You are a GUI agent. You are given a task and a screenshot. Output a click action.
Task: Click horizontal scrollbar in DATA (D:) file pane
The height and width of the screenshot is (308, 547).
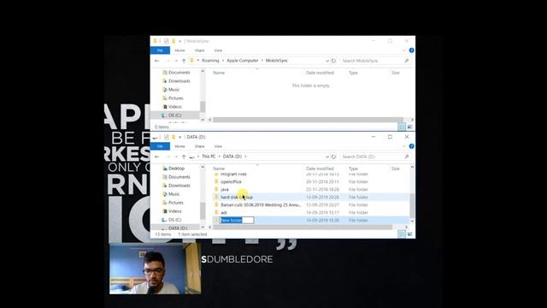coord(303,227)
